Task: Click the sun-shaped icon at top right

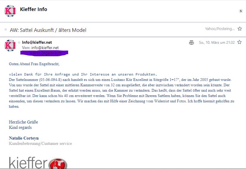Action: [x=241, y=11]
